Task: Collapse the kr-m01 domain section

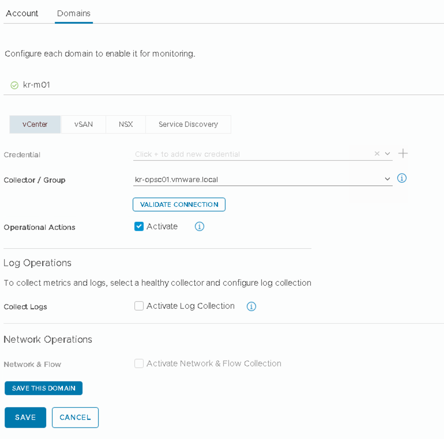Action: click(x=36, y=85)
